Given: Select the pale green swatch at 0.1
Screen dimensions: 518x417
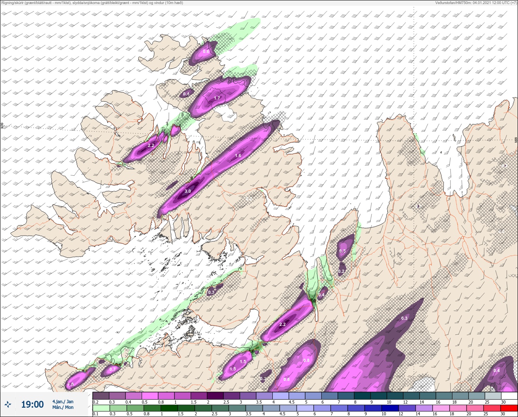Looking at the screenshot, I should pyautogui.click(x=101, y=408).
